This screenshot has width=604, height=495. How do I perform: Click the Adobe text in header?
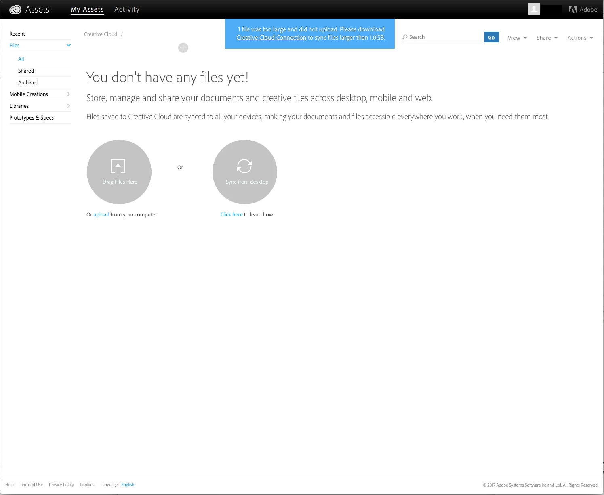588,10
